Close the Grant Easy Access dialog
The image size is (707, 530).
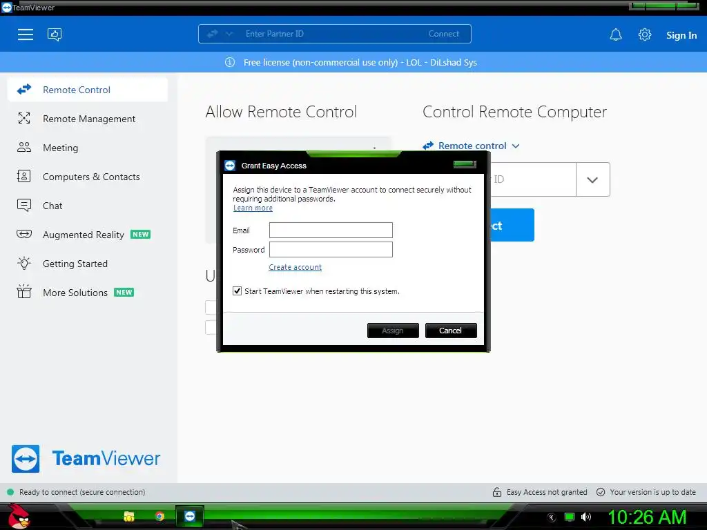[x=465, y=164]
